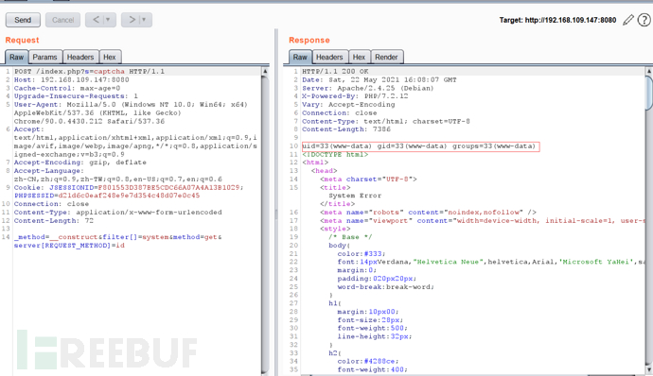The width and height of the screenshot is (653, 376).
Task: Open the forward history dropdown arrow
Action: click(x=144, y=20)
